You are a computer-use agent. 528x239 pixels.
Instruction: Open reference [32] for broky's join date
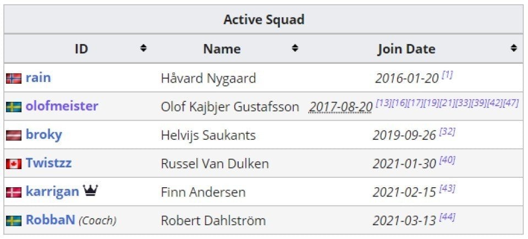click(447, 132)
